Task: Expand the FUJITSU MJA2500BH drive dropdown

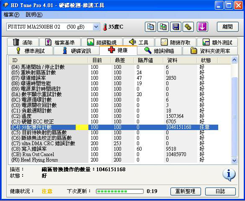Action: (96, 27)
